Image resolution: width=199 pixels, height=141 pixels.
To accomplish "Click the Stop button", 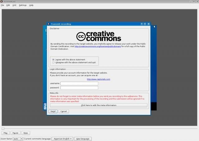I will click(x=25, y=133).
